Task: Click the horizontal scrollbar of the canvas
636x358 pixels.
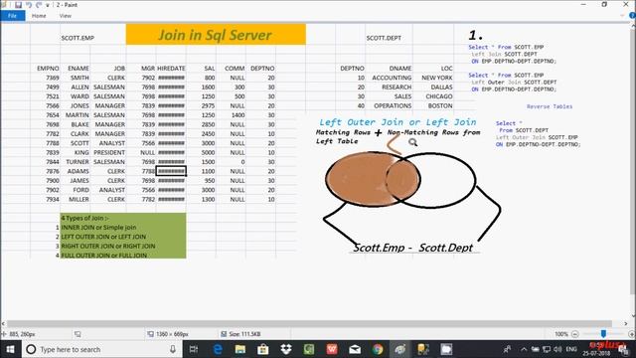Action: (x=309, y=323)
